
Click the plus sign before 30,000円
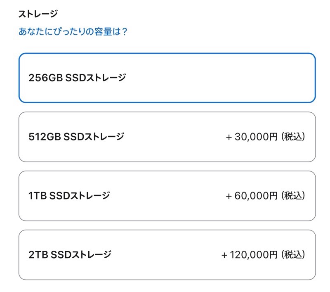(229, 137)
